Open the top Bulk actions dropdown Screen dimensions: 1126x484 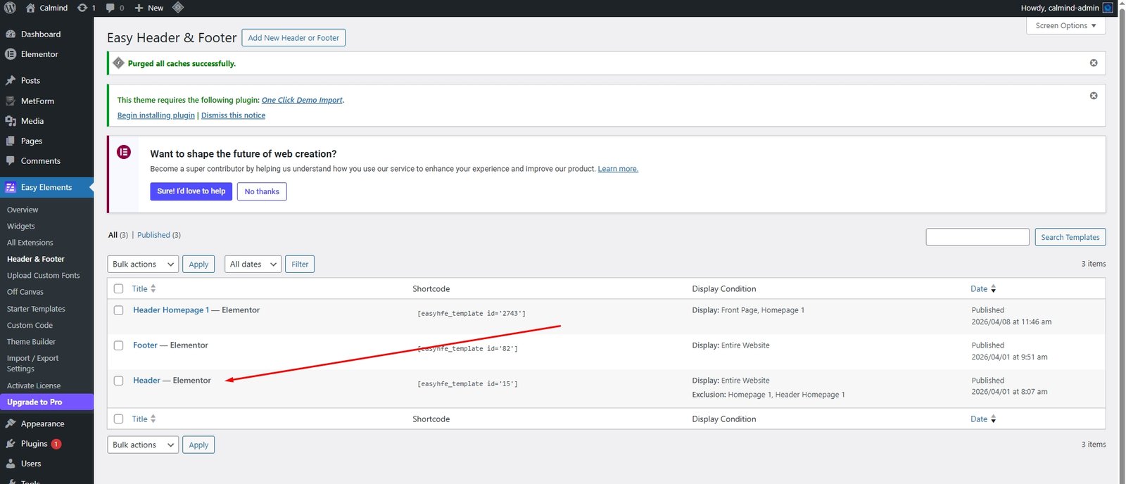[143, 265]
